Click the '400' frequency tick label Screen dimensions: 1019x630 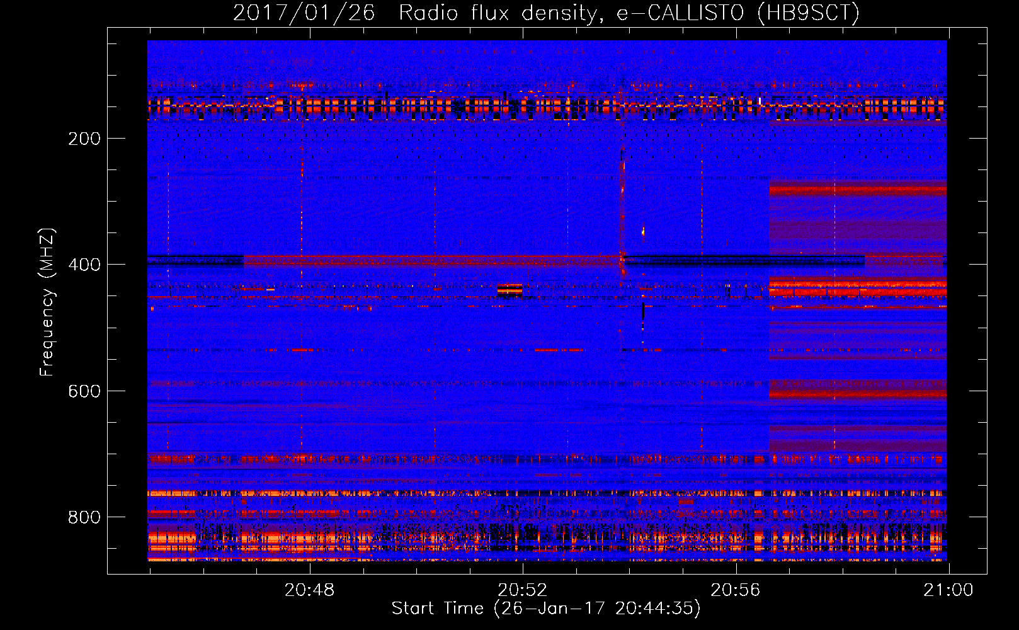coord(84,265)
